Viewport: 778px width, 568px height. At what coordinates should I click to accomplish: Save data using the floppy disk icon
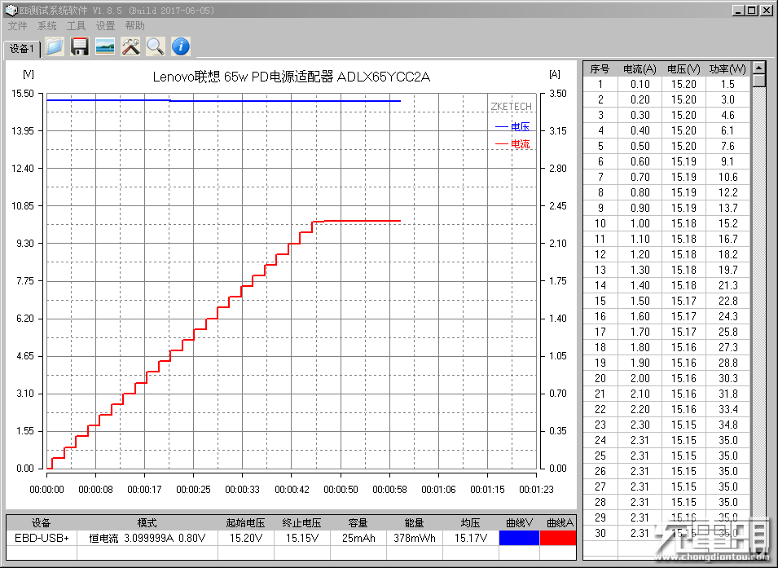(80, 46)
